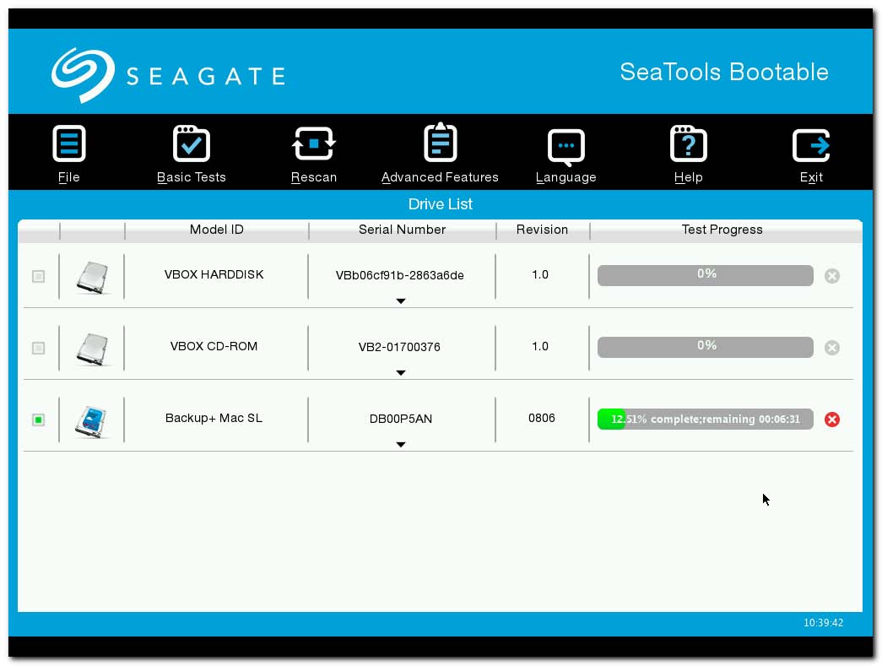
Task: Click the VBOX HARDDISK 0% progress bar
Action: tap(706, 276)
